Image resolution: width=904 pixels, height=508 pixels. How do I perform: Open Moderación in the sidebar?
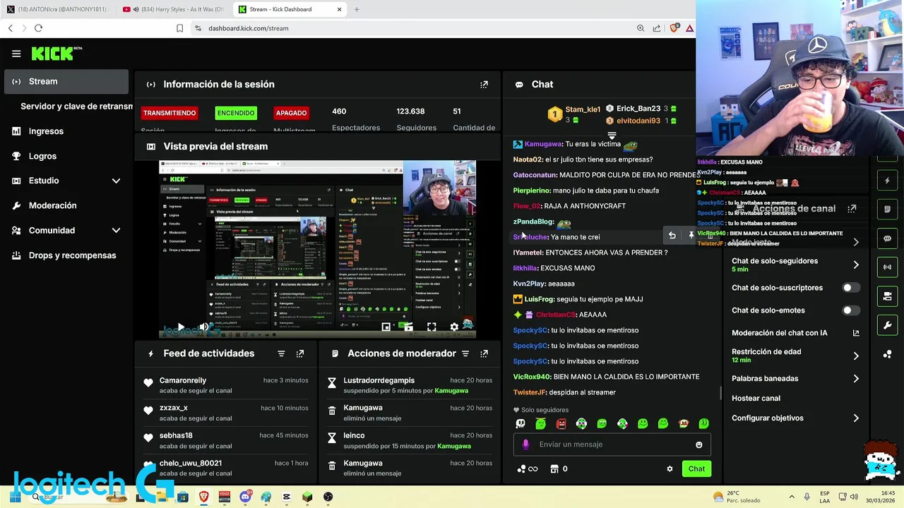coord(52,205)
